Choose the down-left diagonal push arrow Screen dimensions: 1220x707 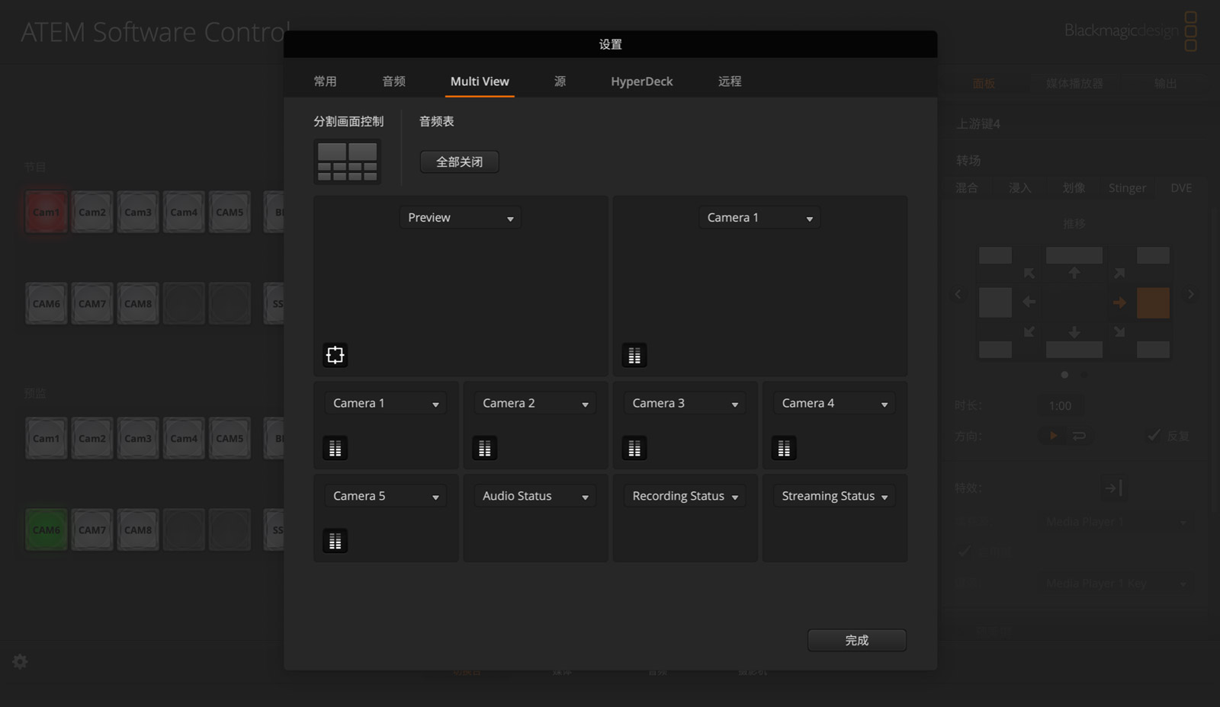point(1029,331)
